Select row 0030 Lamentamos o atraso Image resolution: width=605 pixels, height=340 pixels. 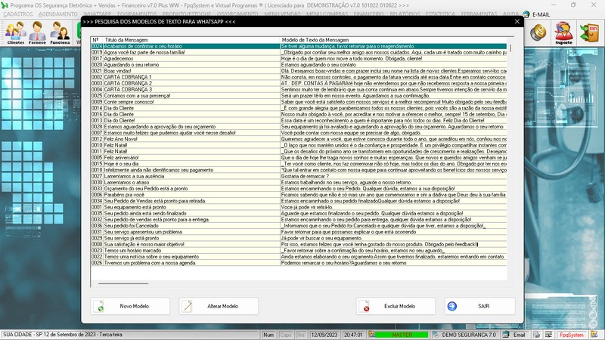pos(299,182)
